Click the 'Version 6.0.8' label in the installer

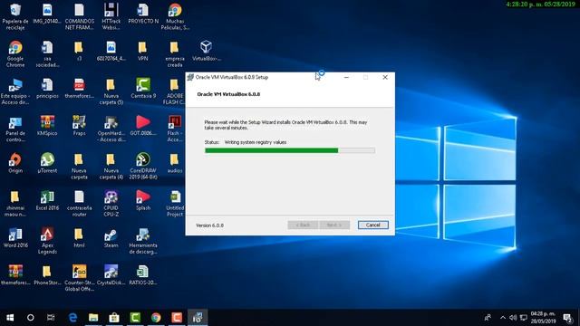coord(209,225)
